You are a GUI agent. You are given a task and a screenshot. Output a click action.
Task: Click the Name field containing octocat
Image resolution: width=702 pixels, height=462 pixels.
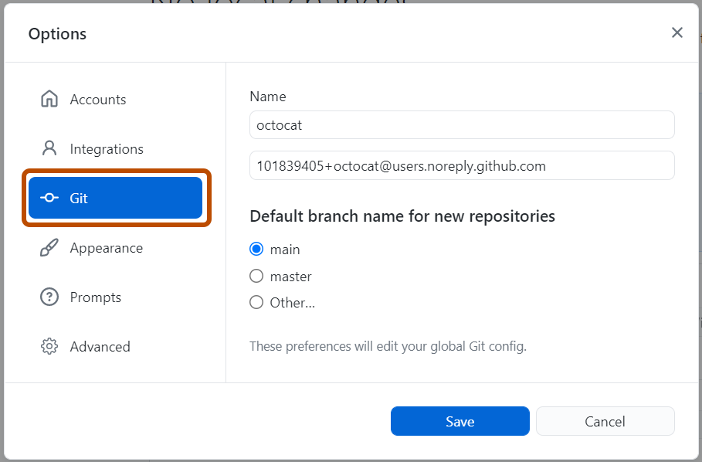pos(461,124)
